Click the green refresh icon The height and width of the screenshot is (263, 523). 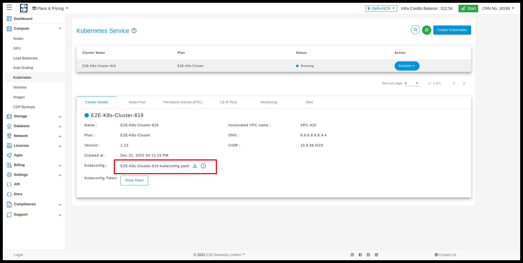click(427, 30)
